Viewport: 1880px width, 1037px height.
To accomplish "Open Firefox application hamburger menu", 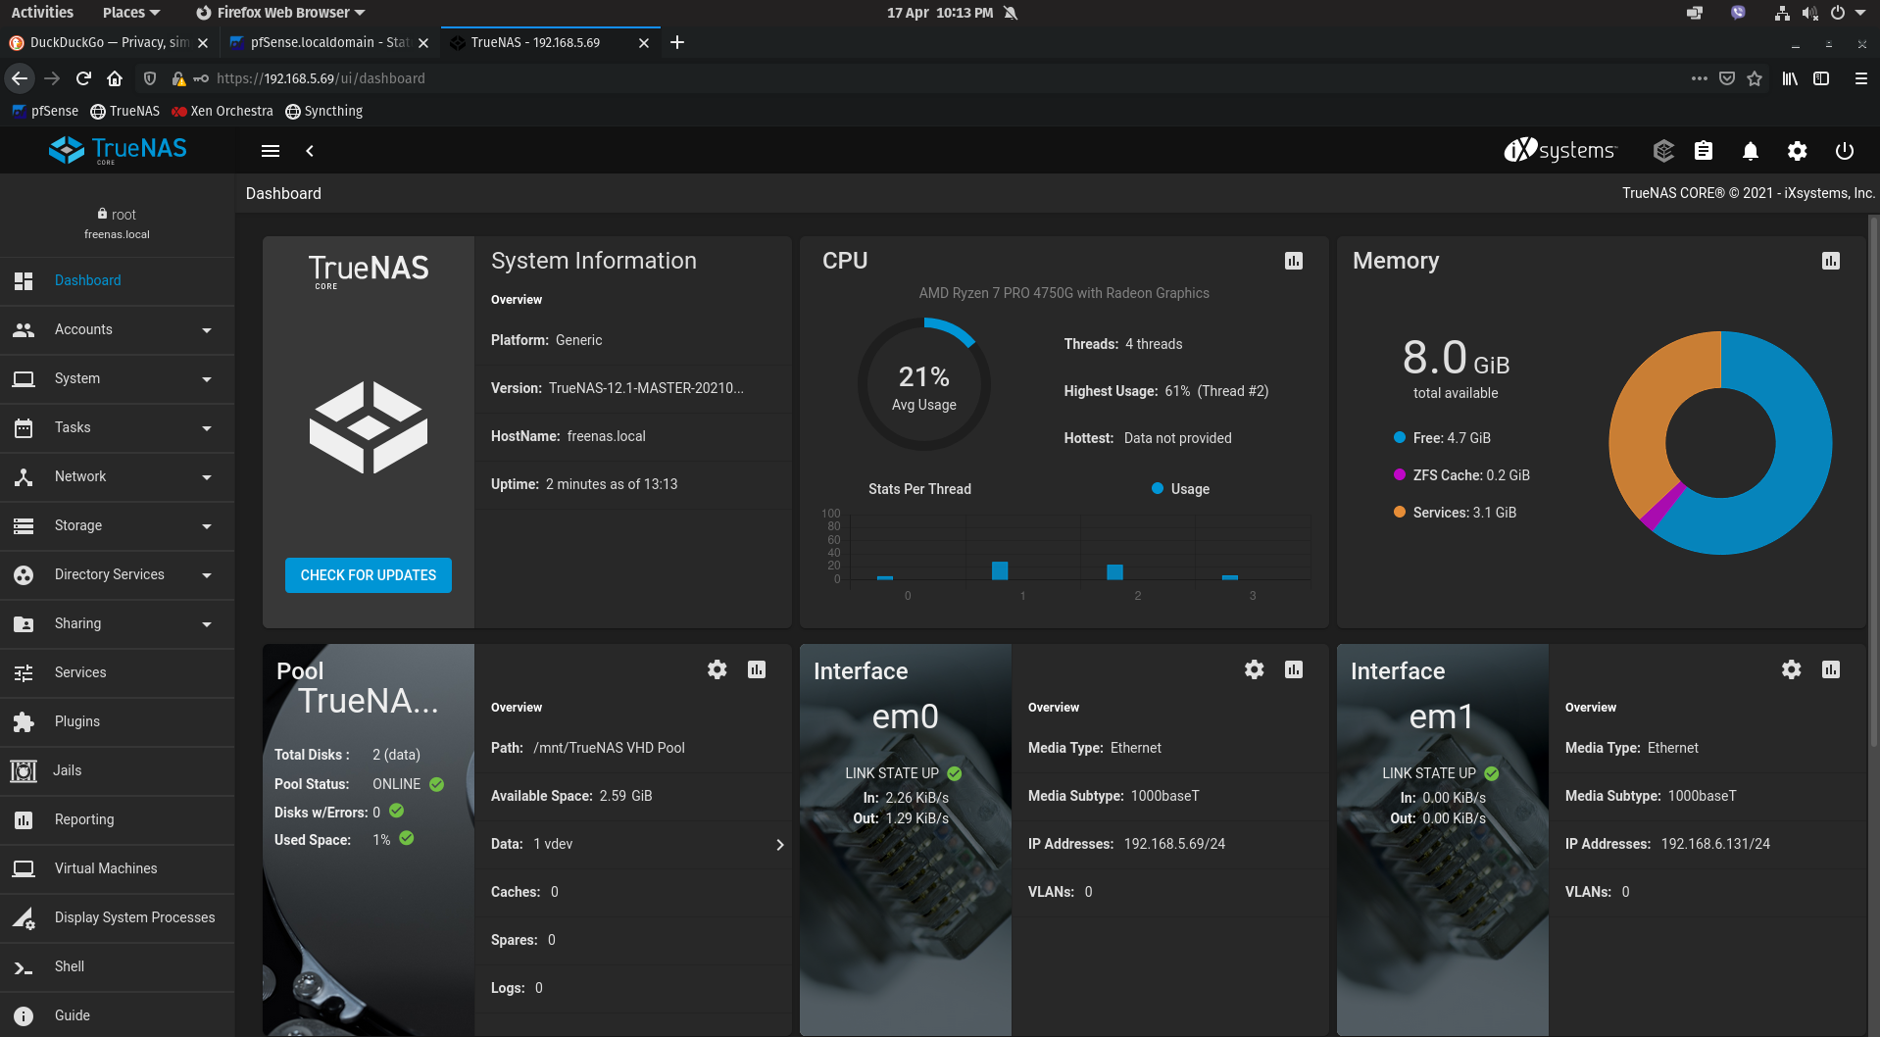I will (1860, 78).
